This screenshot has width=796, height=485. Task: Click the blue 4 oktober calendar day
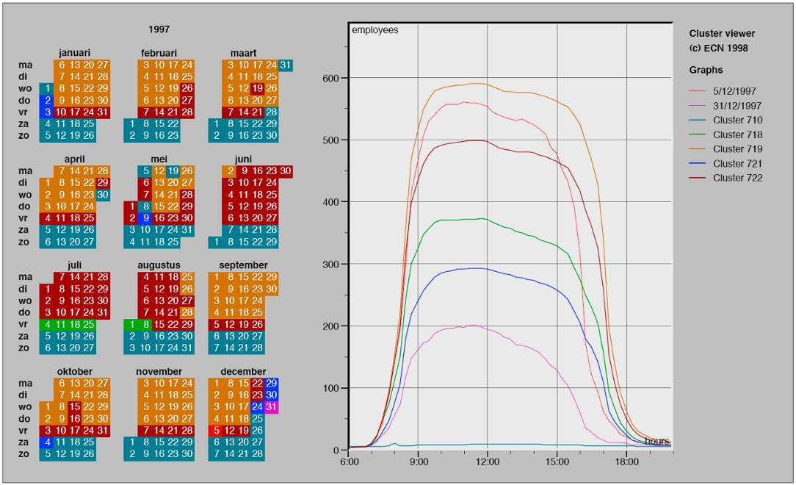pyautogui.click(x=48, y=442)
